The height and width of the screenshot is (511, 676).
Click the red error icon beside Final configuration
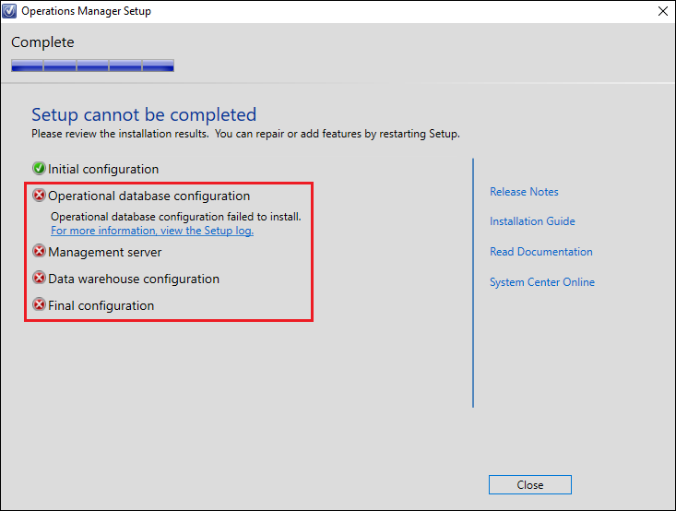click(39, 305)
